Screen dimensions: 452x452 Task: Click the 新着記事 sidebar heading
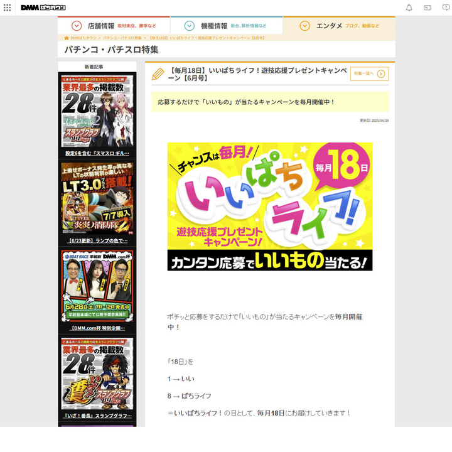(x=94, y=67)
